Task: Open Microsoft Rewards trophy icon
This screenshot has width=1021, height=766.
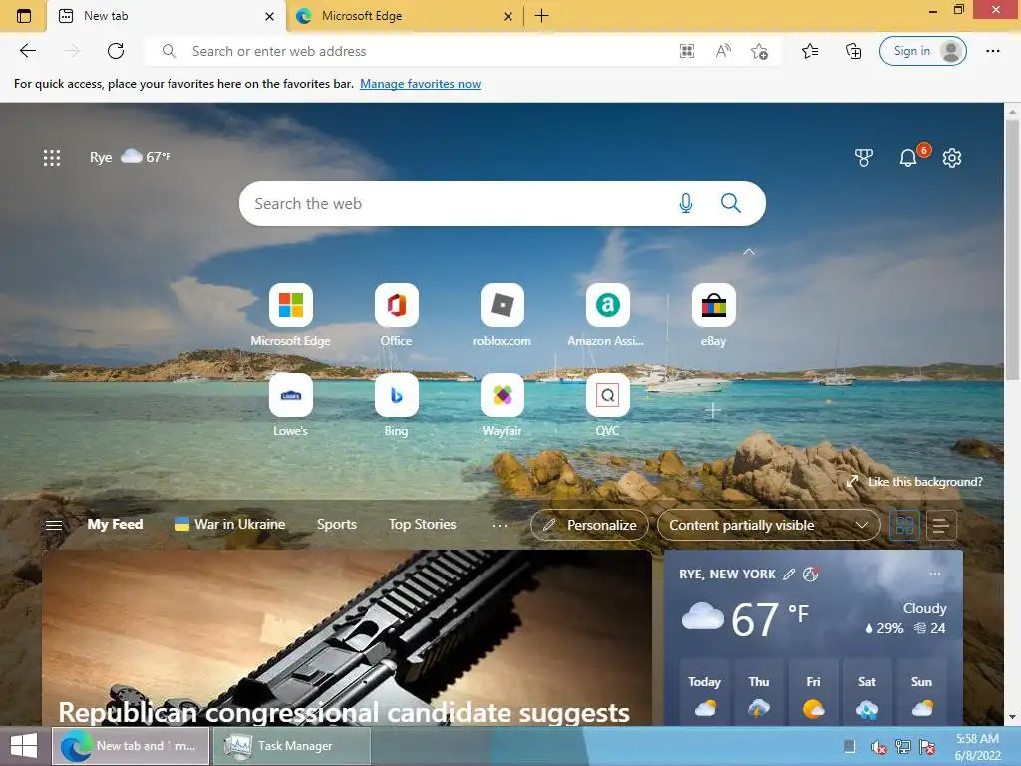Action: click(864, 157)
